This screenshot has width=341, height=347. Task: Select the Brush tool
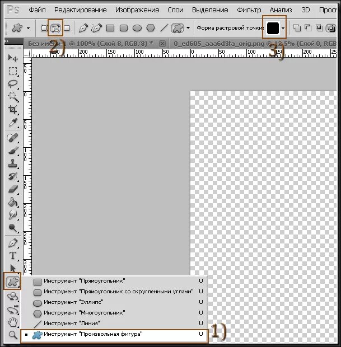[x=13, y=151]
